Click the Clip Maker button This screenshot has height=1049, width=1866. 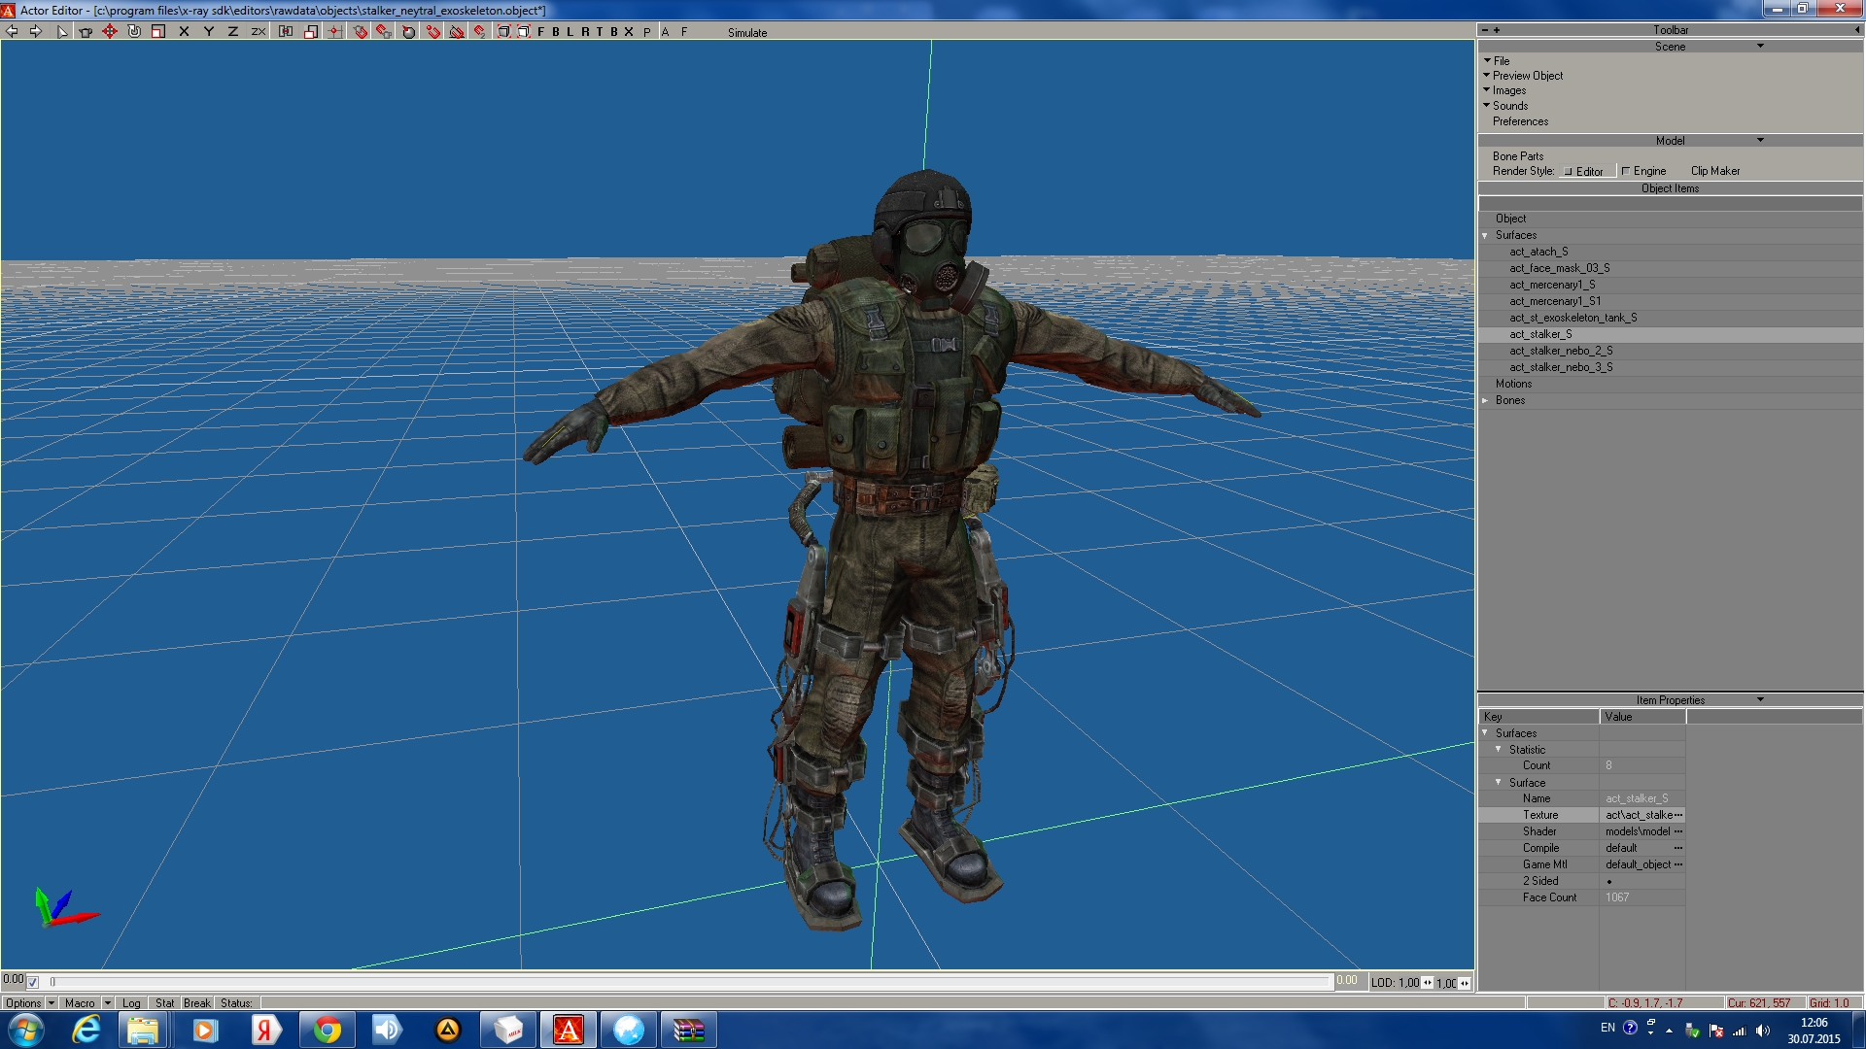pyautogui.click(x=1714, y=171)
